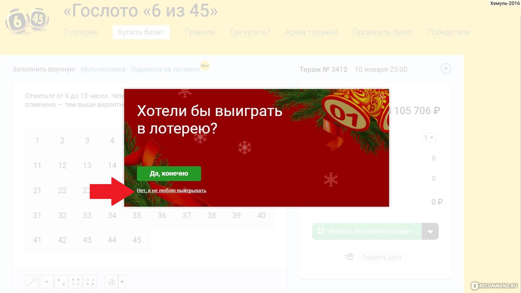Mark number 12 in the ticket grid

[62, 166]
